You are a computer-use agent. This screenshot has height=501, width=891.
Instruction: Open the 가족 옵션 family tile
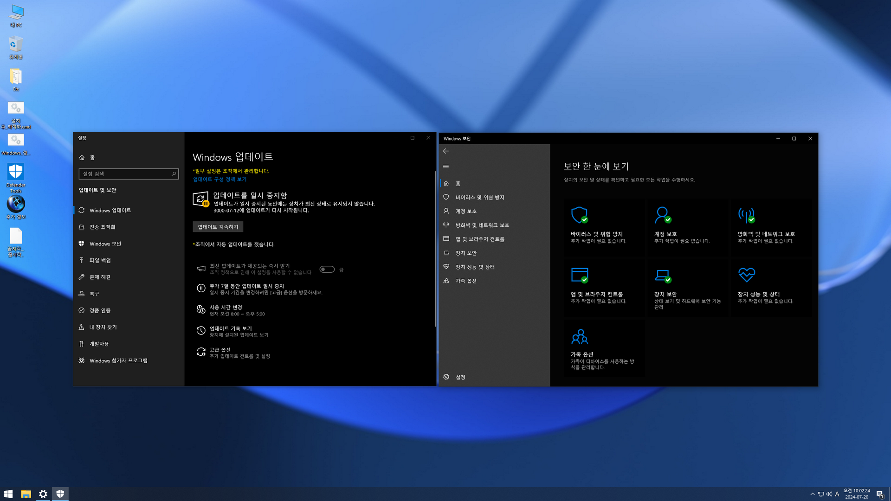tap(604, 348)
